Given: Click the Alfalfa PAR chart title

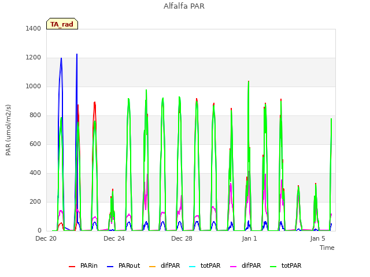Looking at the screenshot, I should point(184,6).
